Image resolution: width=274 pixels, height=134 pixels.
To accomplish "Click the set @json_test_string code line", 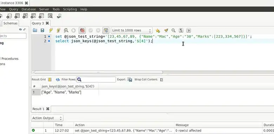I will [x=154, y=36].
